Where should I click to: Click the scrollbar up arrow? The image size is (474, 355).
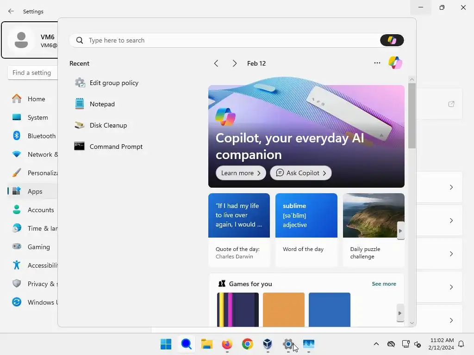tap(412, 80)
